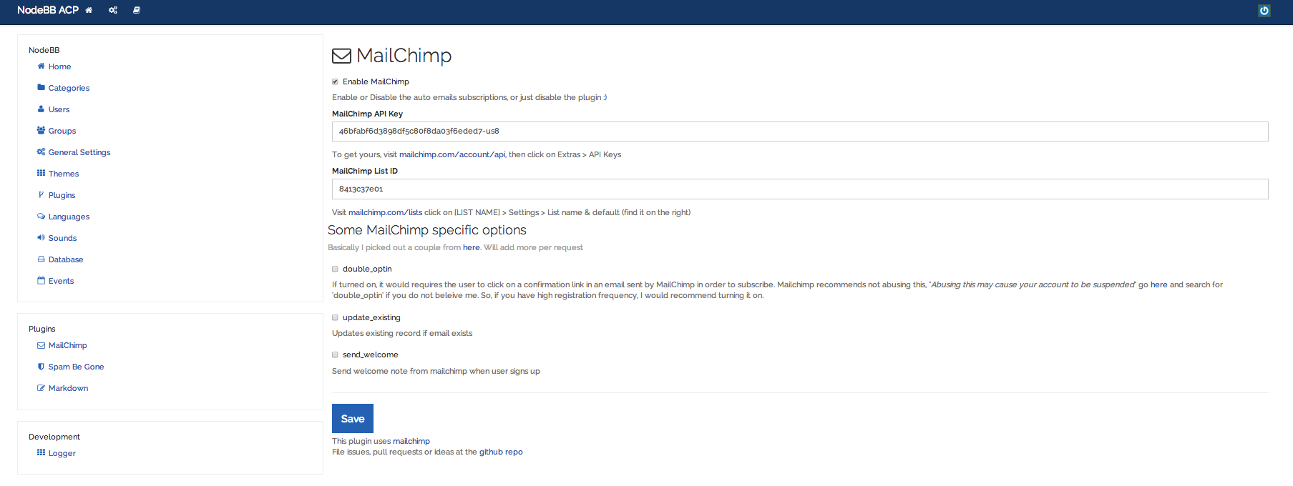Screen dimensions: 1293x486
Task: Go to Languages in the sidebar
Action: [69, 217]
